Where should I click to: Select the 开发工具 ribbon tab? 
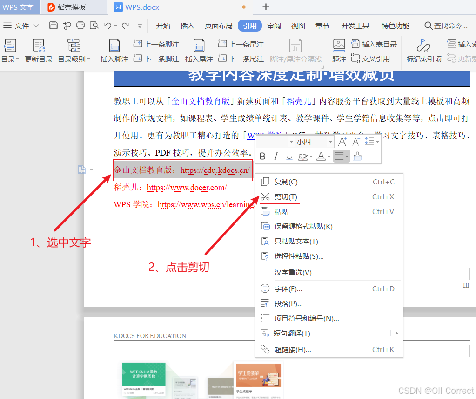tap(355, 26)
